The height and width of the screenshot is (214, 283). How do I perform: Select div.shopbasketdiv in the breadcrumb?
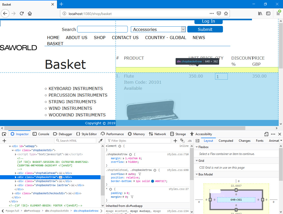[57, 211]
